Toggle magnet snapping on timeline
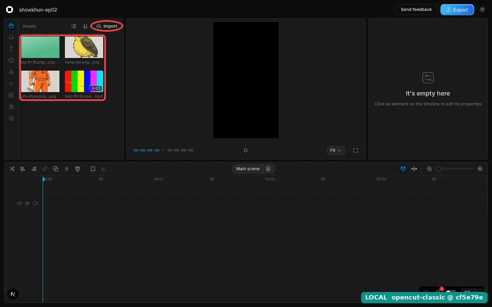 [403, 169]
